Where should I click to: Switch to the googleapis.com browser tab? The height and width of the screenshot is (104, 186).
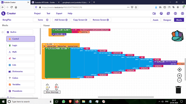tap(76, 2)
